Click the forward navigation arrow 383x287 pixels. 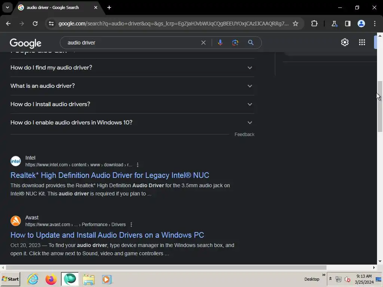tap(22, 24)
